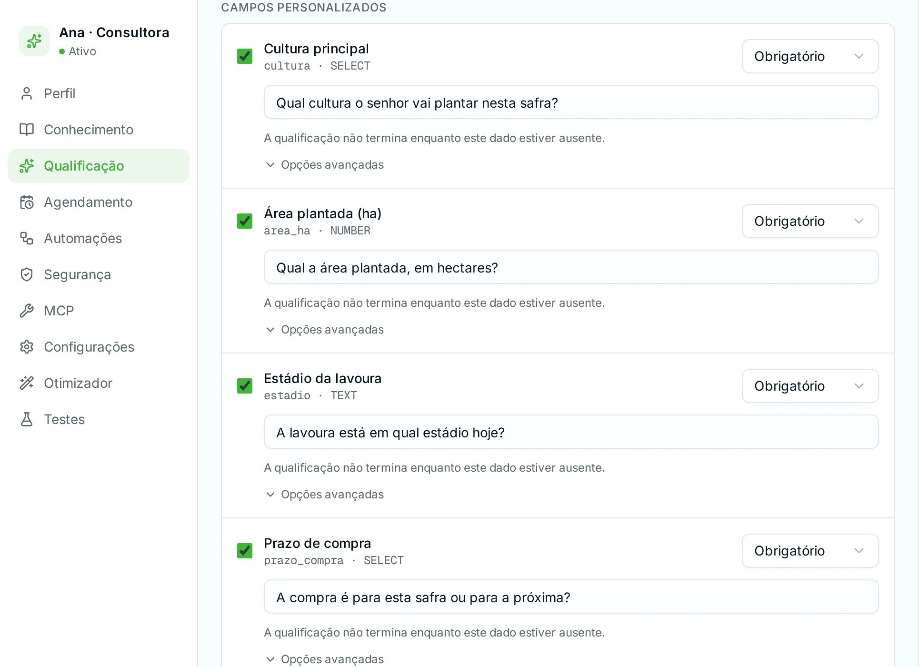Uncheck the Área plantada (ha) checkbox
Image resolution: width=919 pixels, height=667 pixels.
pyautogui.click(x=245, y=221)
